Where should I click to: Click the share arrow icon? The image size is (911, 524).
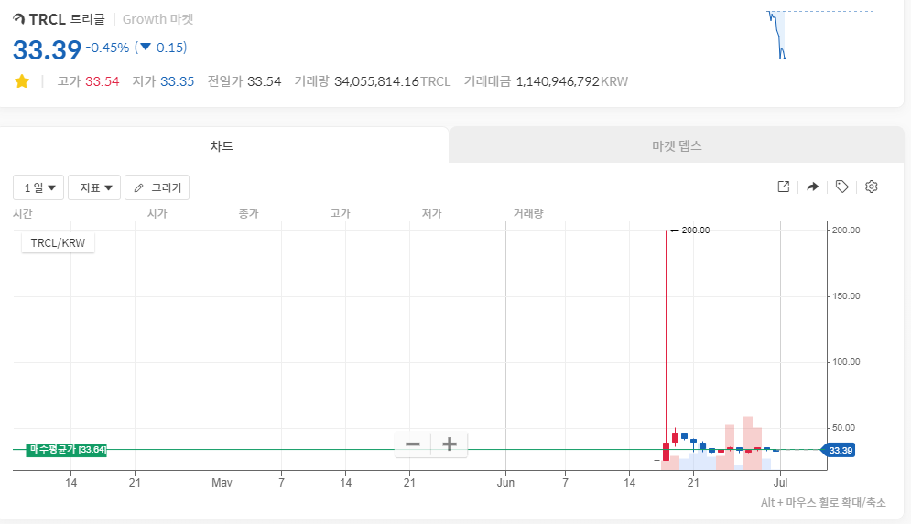(812, 187)
